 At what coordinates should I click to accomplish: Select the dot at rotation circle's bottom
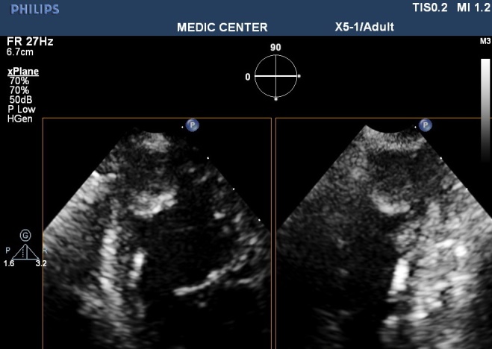coord(275,98)
